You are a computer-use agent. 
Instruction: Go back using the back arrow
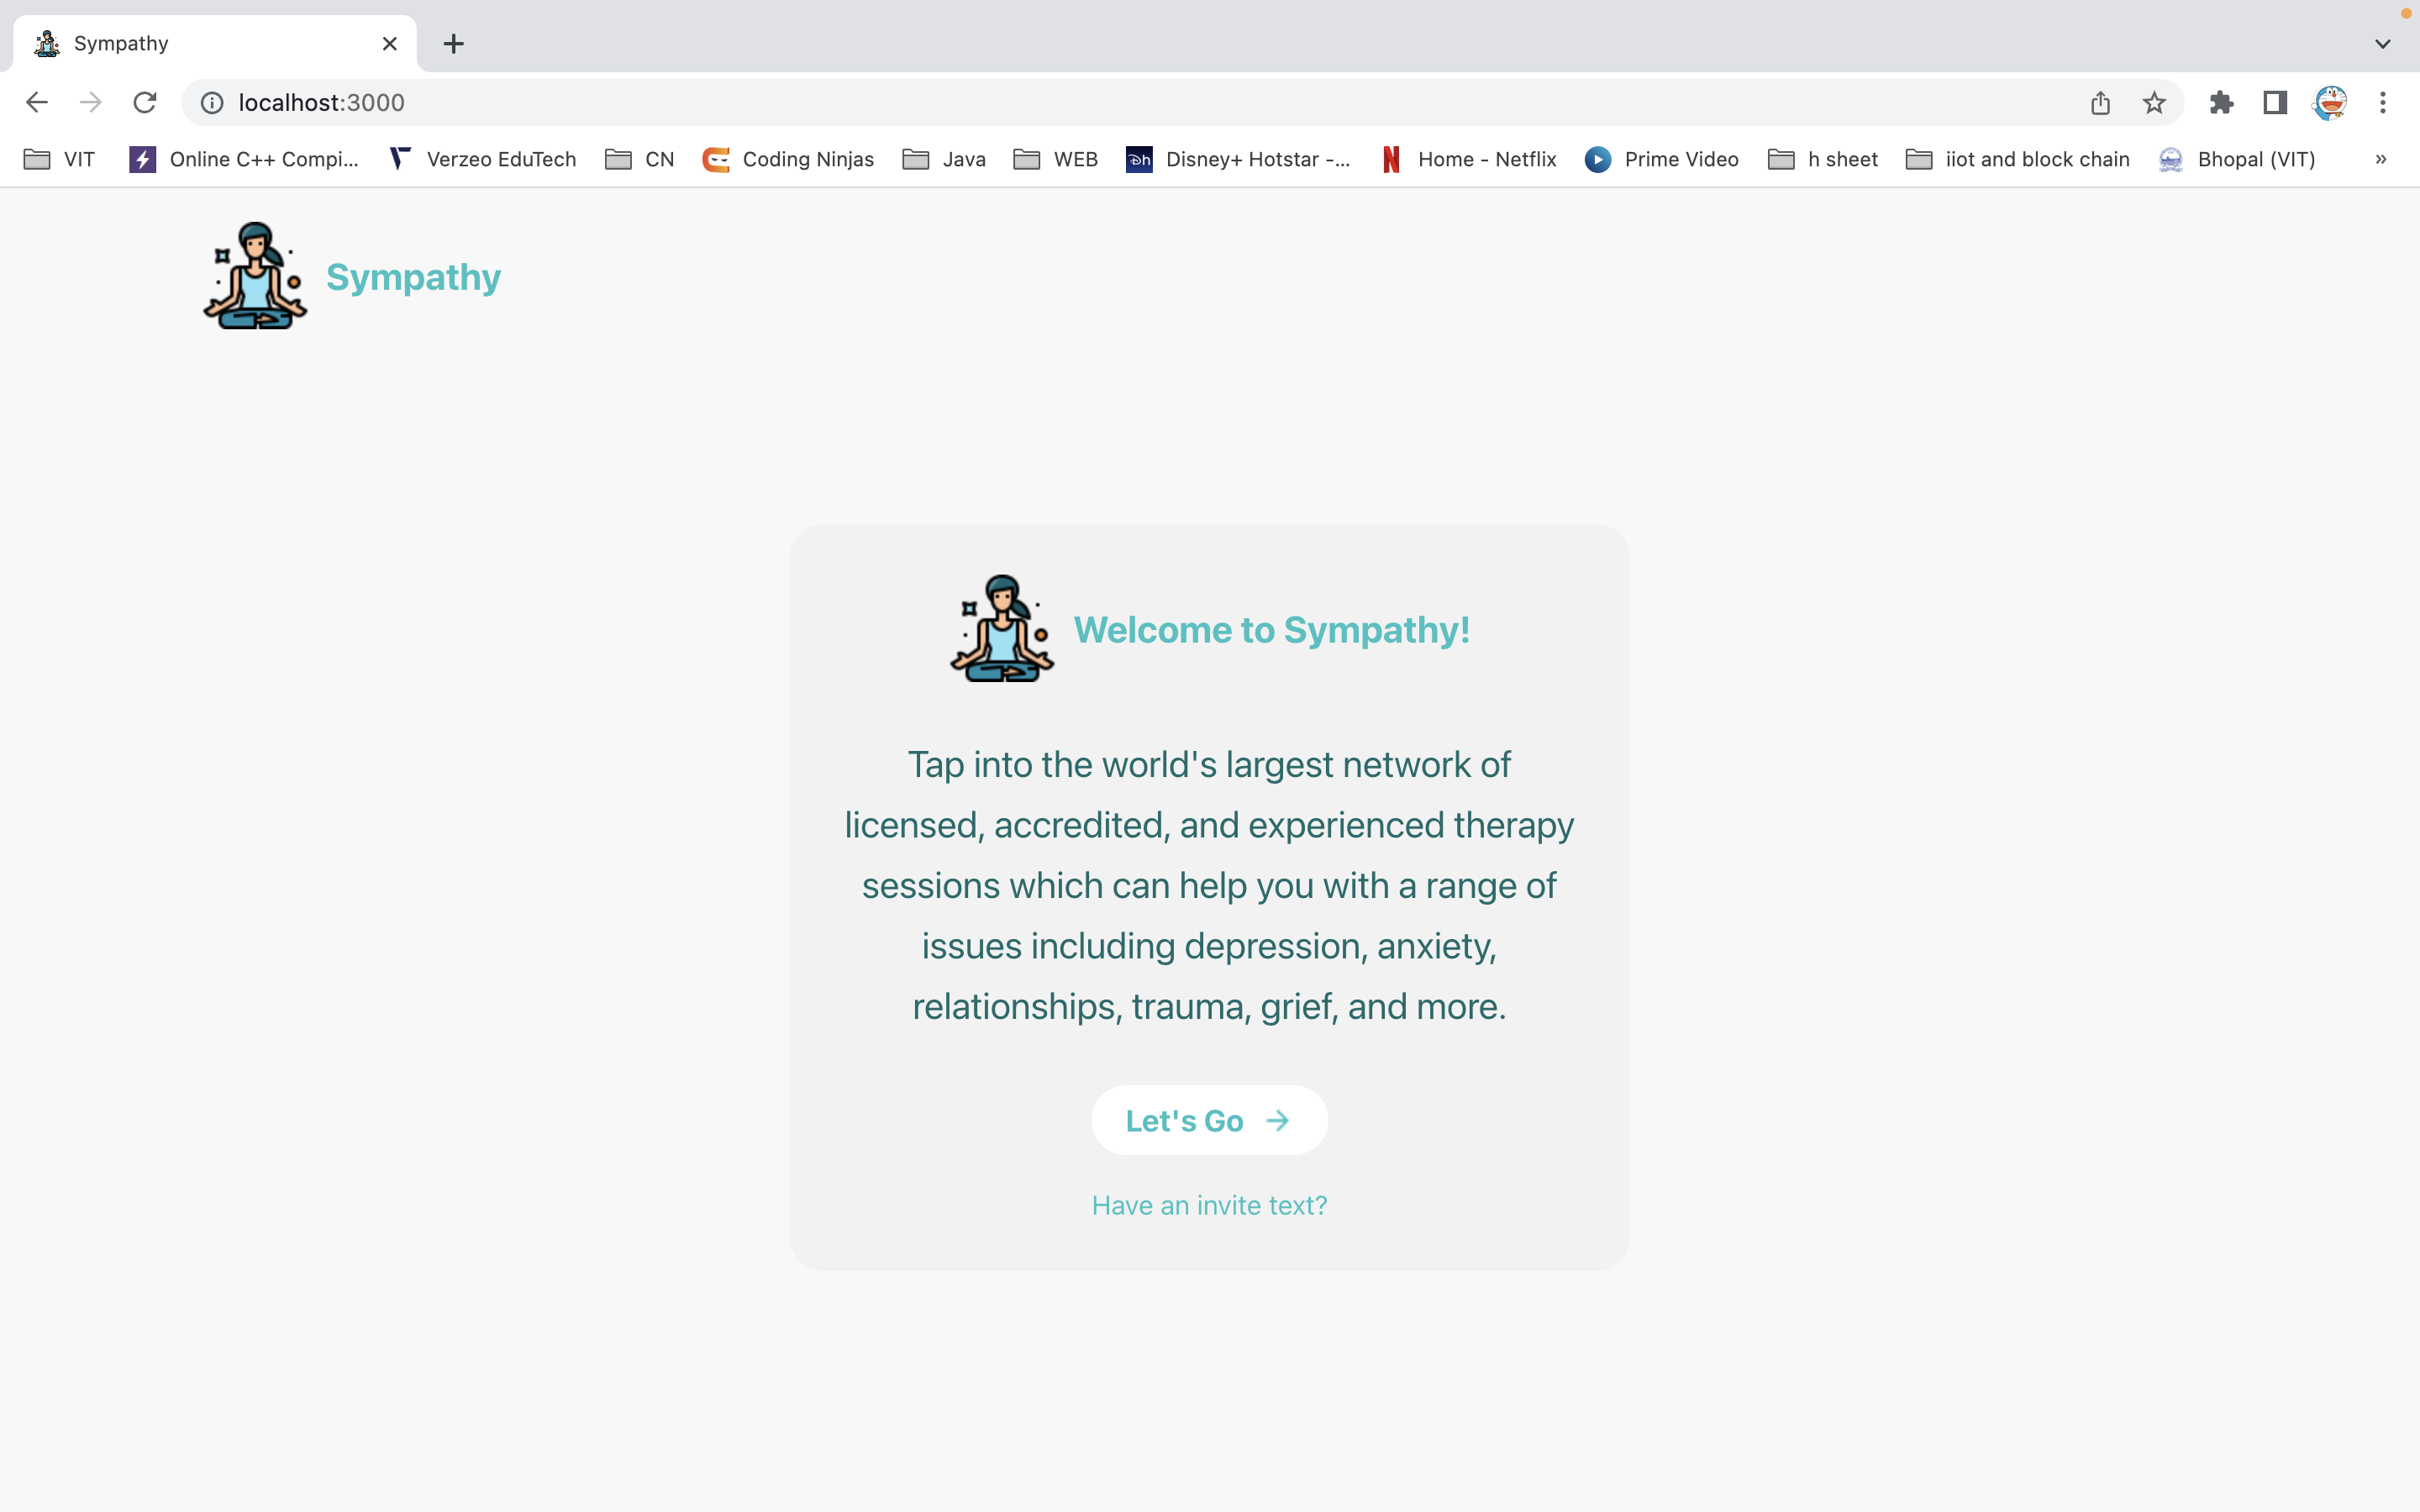(x=37, y=102)
